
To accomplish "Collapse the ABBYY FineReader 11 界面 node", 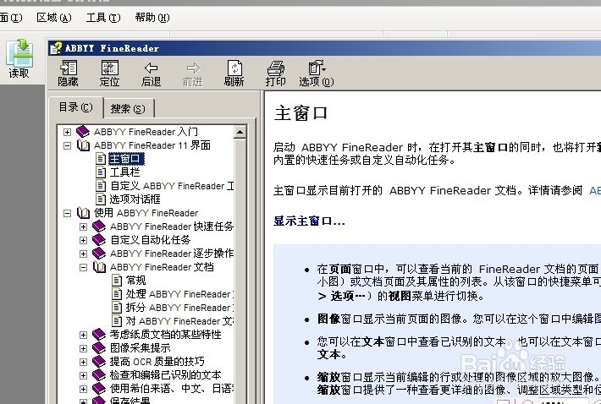I will pos(67,145).
